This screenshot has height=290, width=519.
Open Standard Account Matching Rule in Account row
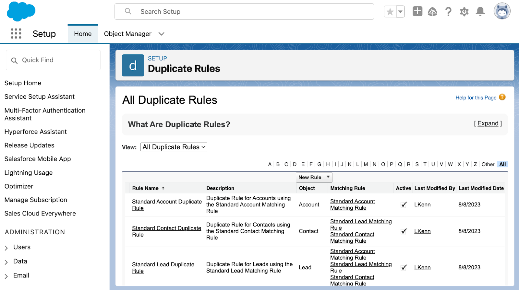point(353,205)
